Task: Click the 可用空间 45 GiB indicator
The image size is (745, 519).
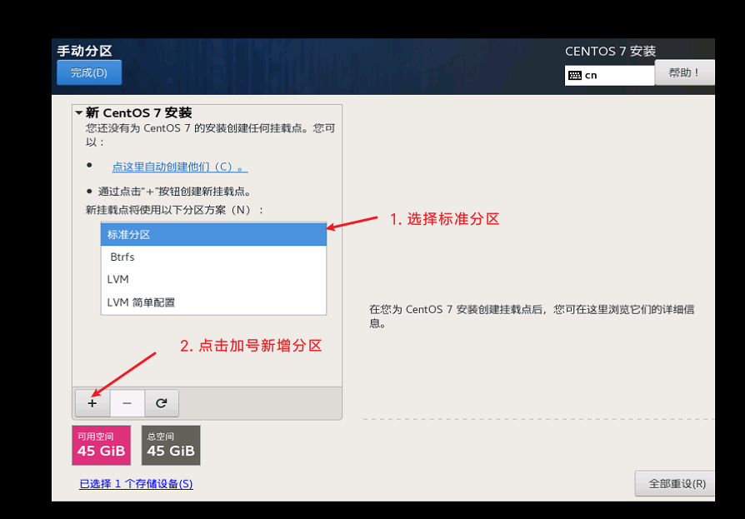Action: (101, 446)
